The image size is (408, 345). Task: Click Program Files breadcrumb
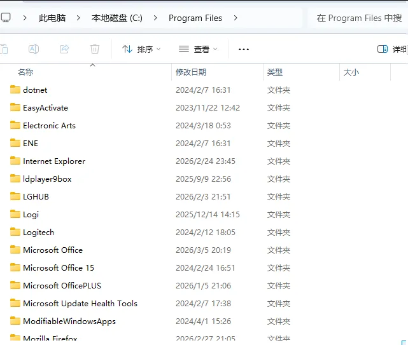coord(195,18)
